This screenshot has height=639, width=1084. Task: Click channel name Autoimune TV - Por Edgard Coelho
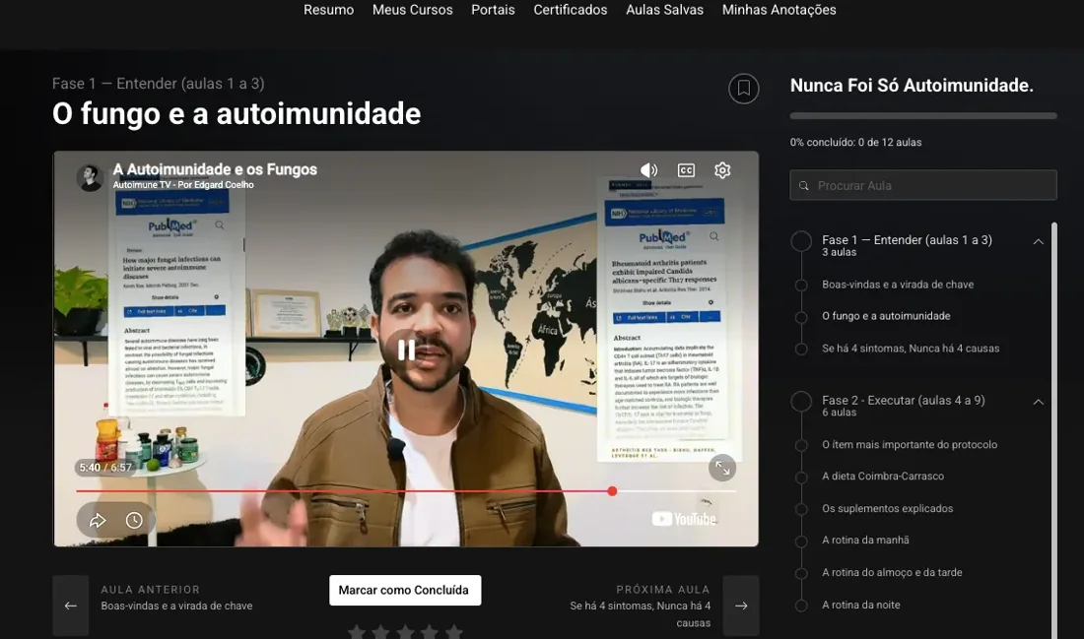(x=183, y=185)
